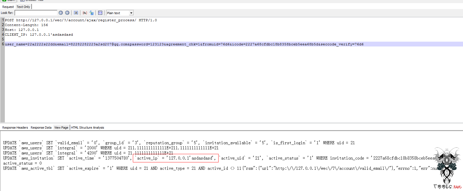Click the integral = '2000' update line

(111, 148)
